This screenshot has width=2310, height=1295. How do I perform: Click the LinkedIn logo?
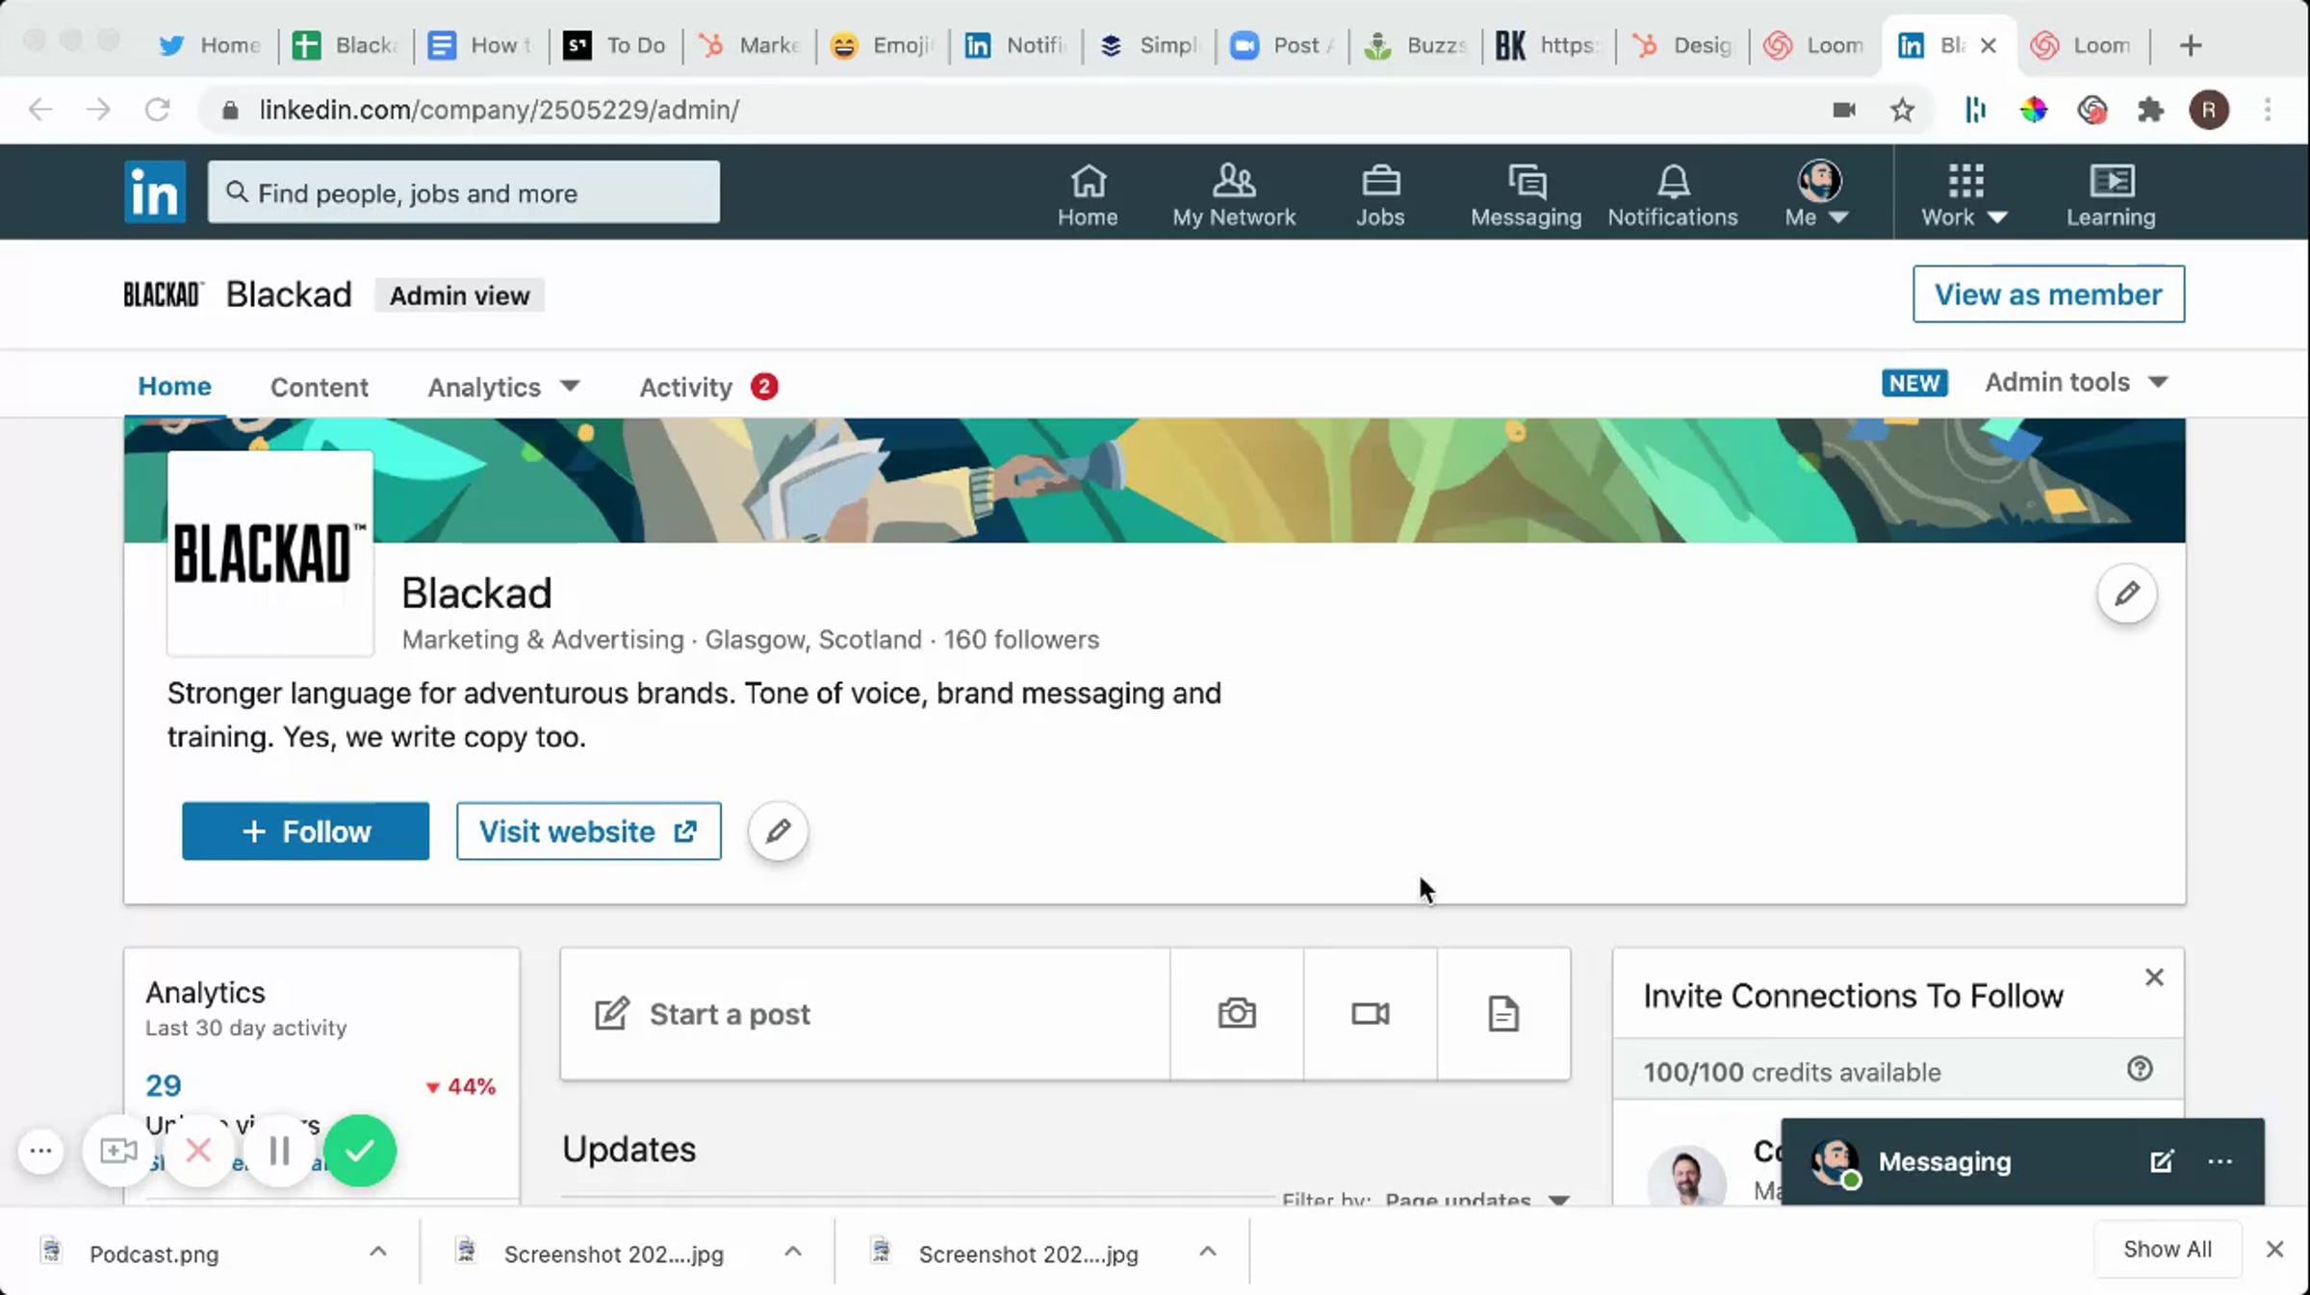click(x=154, y=192)
